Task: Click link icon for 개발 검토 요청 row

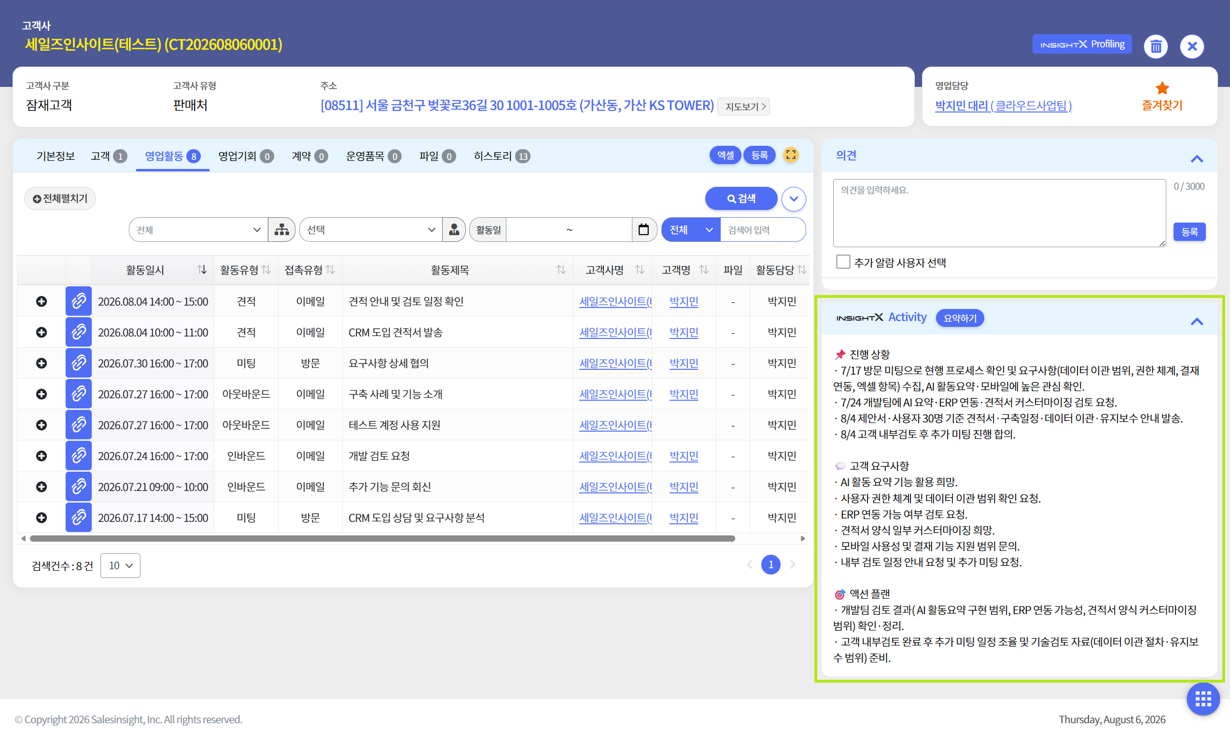Action: click(79, 455)
